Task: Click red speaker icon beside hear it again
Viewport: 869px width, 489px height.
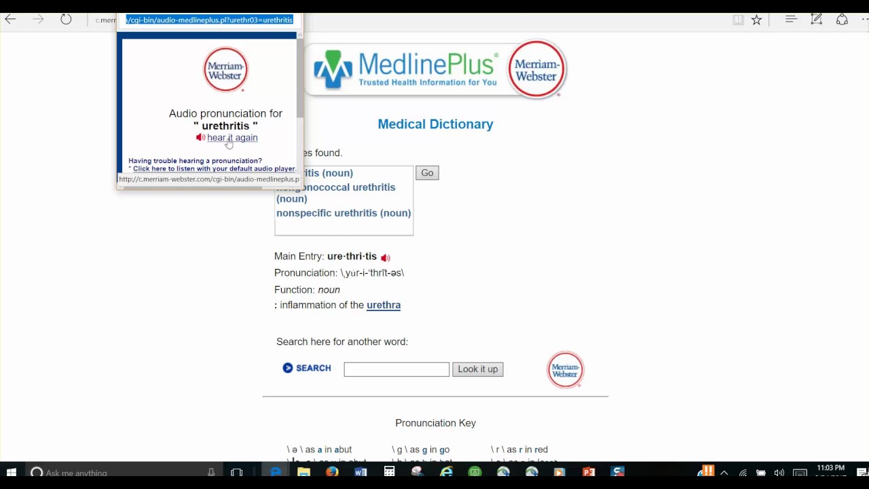Action: click(x=200, y=137)
